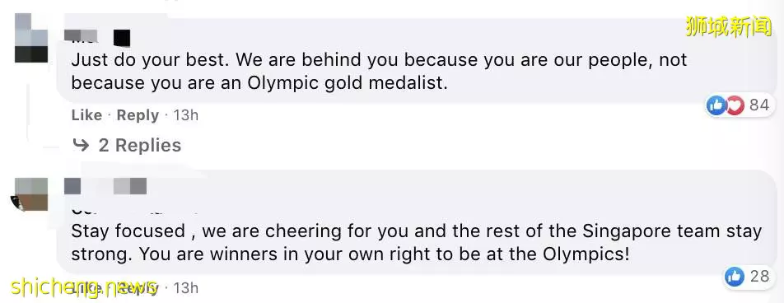The width and height of the screenshot is (784, 303).
Task: Like the 'Just do your best' comment
Action: click(86, 115)
